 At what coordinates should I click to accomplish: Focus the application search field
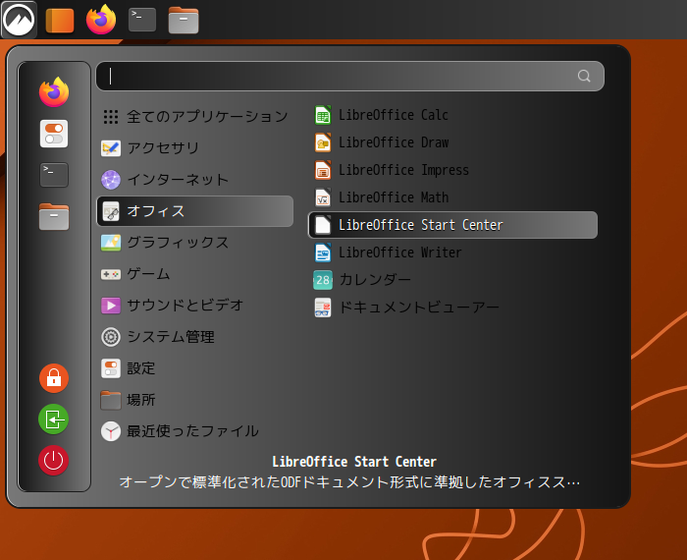[350, 77]
